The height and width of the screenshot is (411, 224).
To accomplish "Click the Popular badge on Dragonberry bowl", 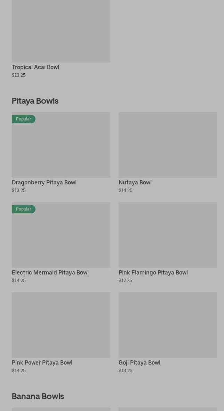I will (24, 119).
